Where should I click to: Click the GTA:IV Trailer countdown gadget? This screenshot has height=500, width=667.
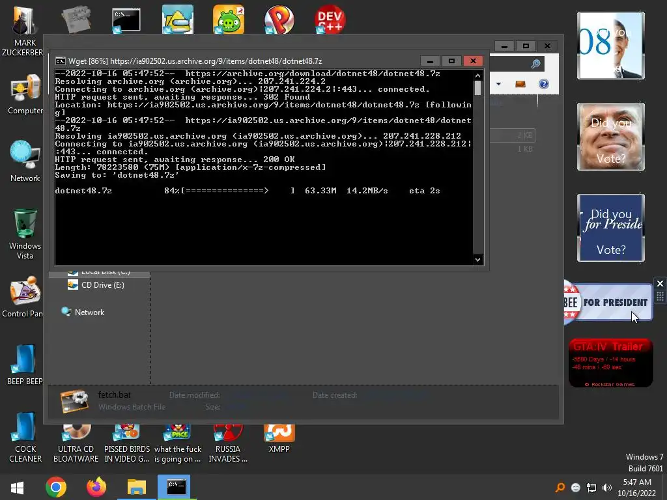coord(611,363)
